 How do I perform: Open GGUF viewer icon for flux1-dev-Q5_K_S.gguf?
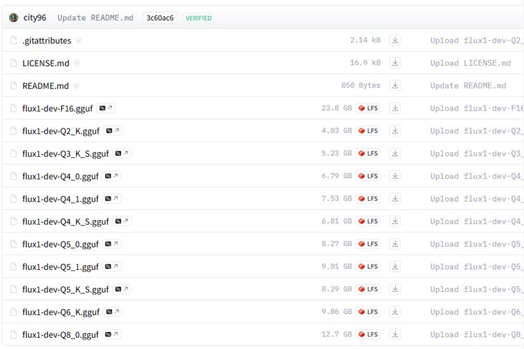(x=122, y=289)
